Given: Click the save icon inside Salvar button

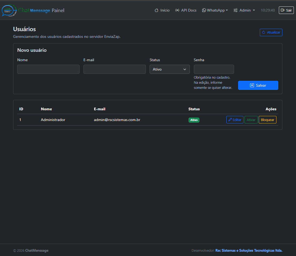Looking at the screenshot, I should pyautogui.click(x=252, y=85).
